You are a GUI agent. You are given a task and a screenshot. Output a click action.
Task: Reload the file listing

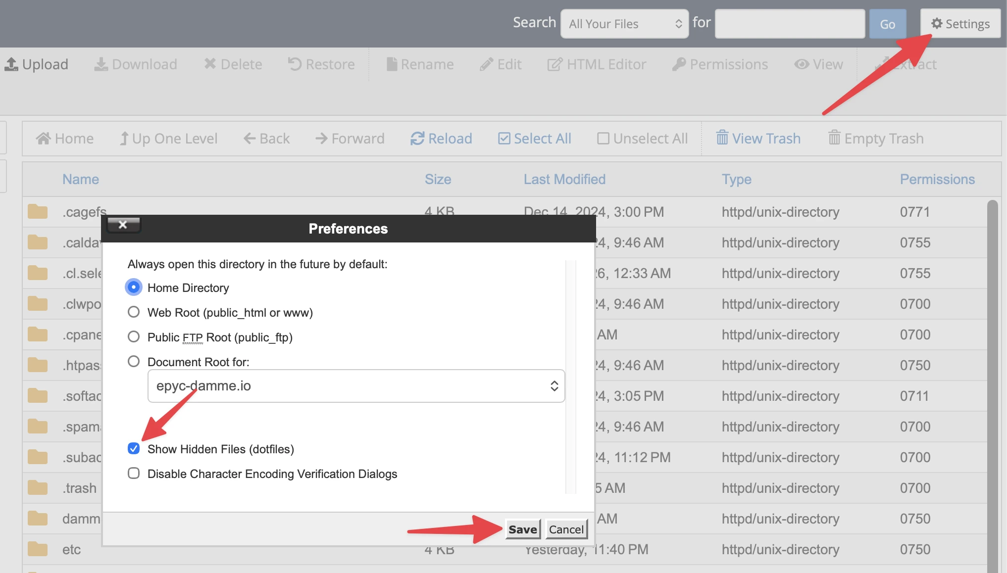coord(441,139)
